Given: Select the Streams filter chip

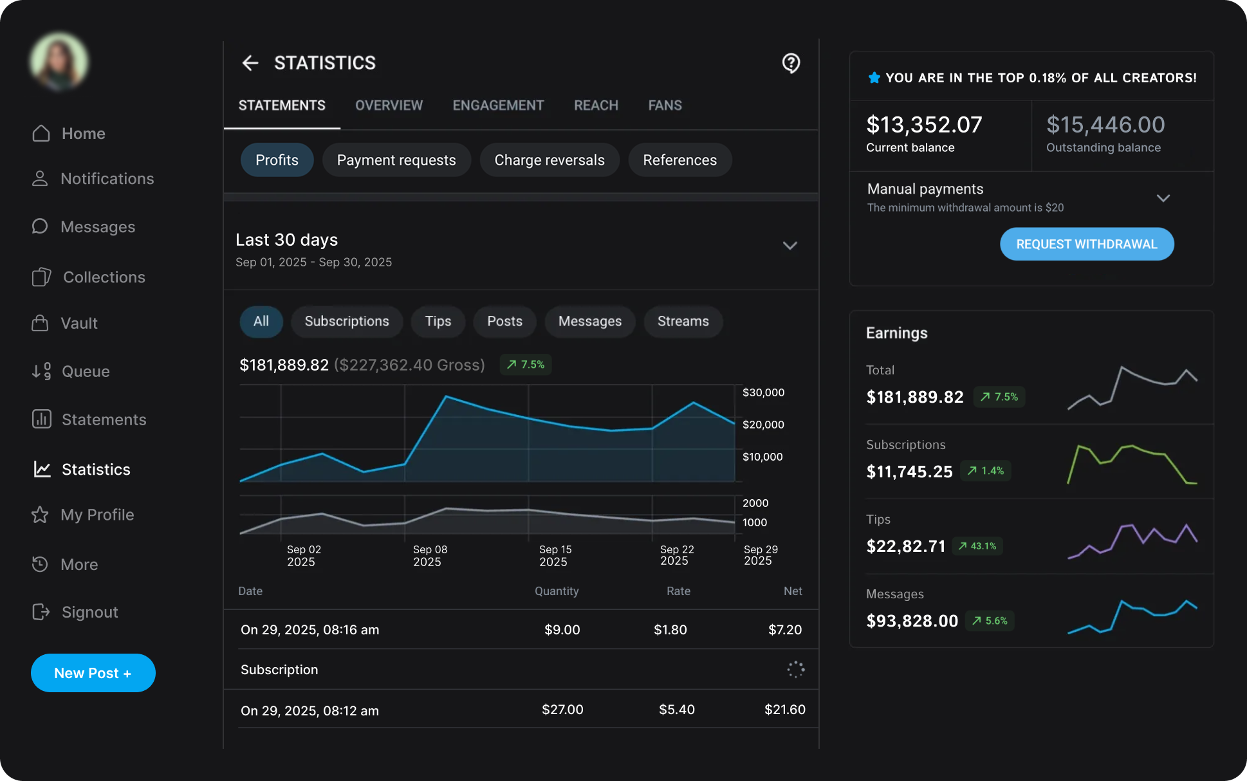Looking at the screenshot, I should click(x=683, y=321).
